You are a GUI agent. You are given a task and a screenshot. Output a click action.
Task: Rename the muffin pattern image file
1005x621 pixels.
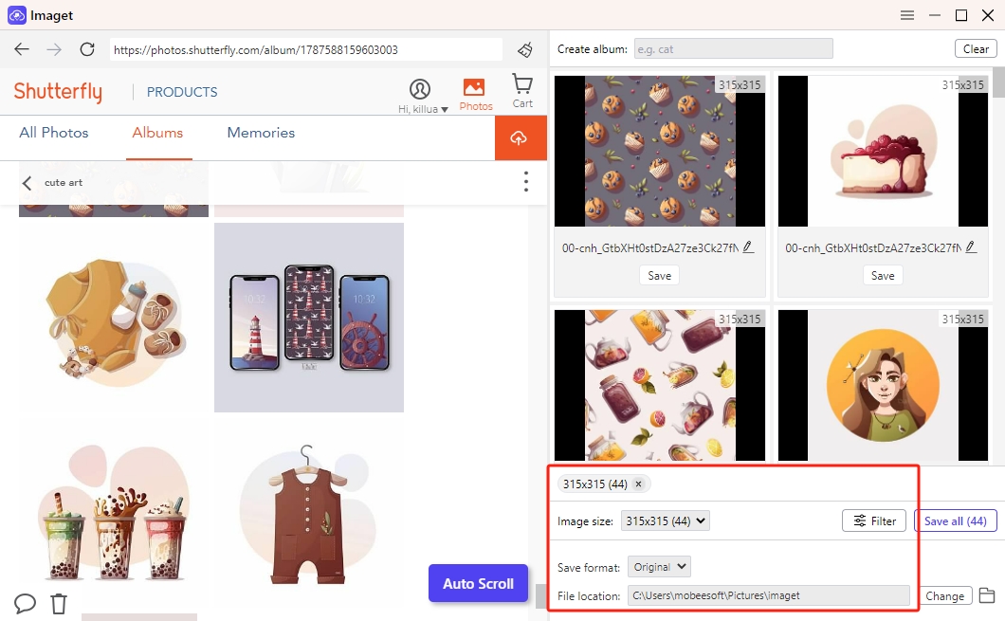point(748,247)
